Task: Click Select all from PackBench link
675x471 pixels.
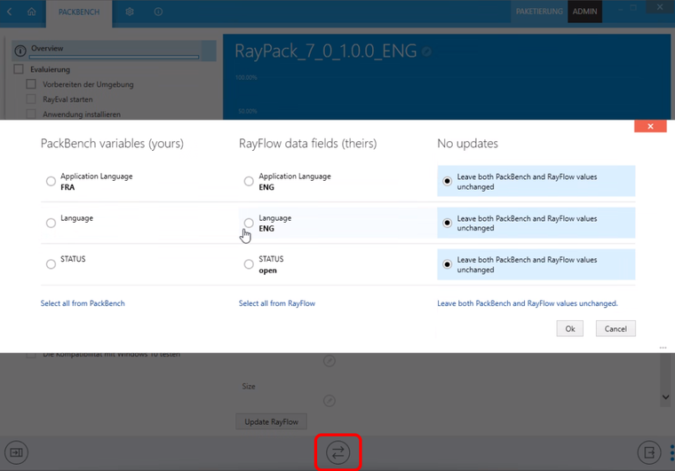Action: [x=83, y=303]
